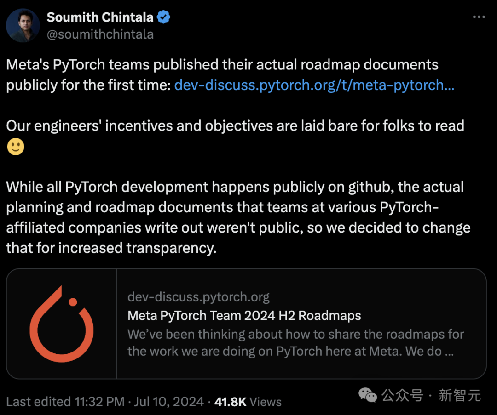The height and width of the screenshot is (415, 497).
Task: Click the blue verified badge
Action: (164, 17)
